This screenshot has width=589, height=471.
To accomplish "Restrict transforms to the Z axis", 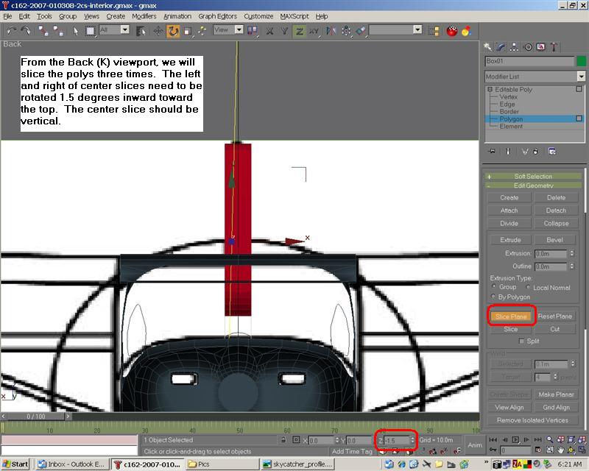I will click(300, 31).
